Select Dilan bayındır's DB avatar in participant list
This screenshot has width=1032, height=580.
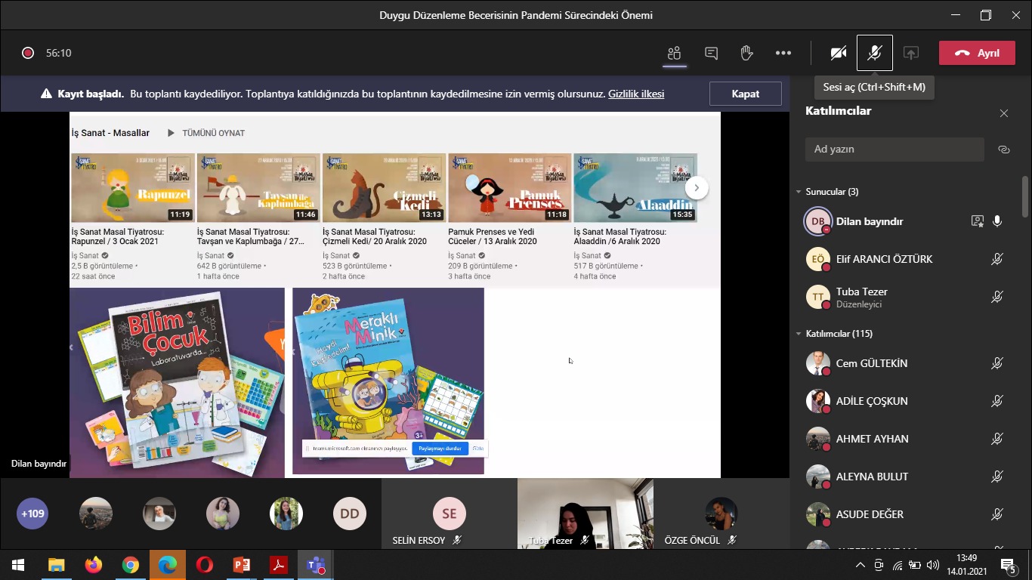[817, 221]
